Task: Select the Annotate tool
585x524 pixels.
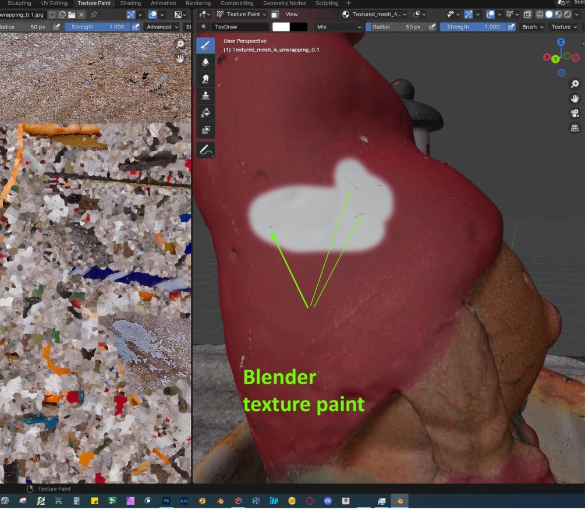Action: [205, 150]
